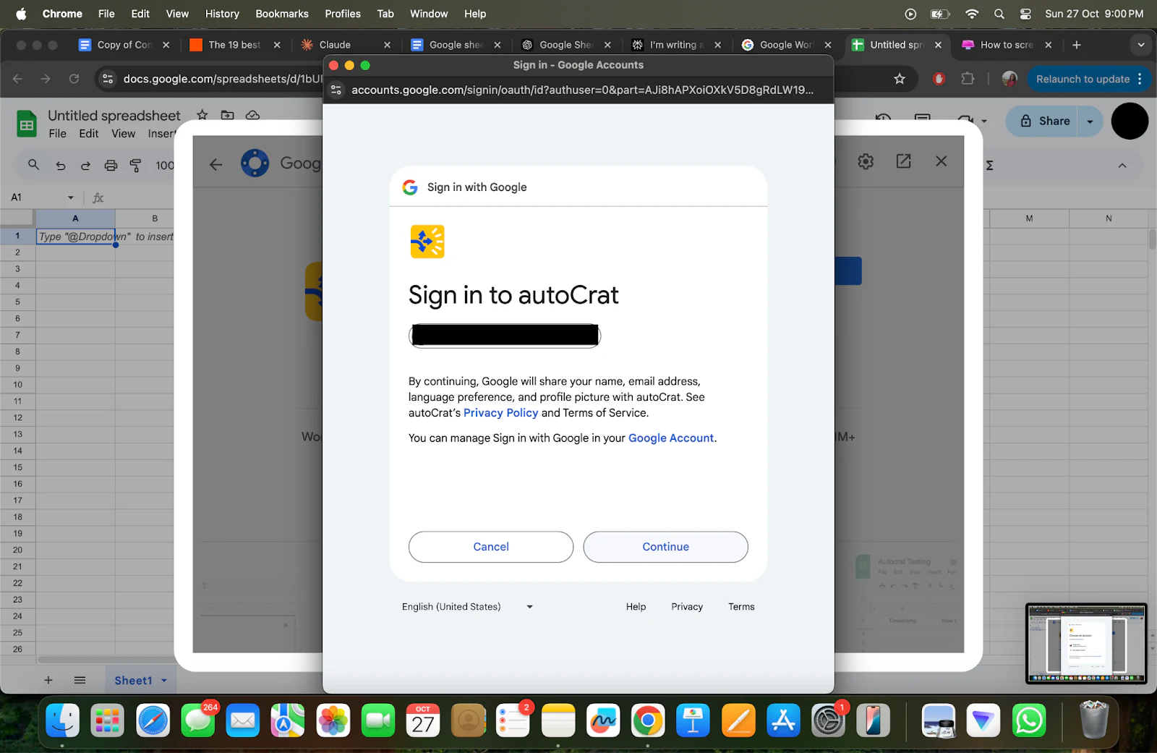
Task: Open File menu in Google Sheets
Action: coord(58,134)
